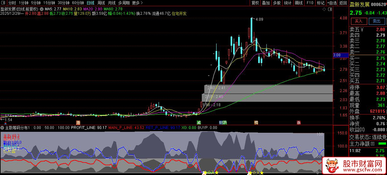
Task: Add stock via +自选 button
Action: click(x=332, y=3)
